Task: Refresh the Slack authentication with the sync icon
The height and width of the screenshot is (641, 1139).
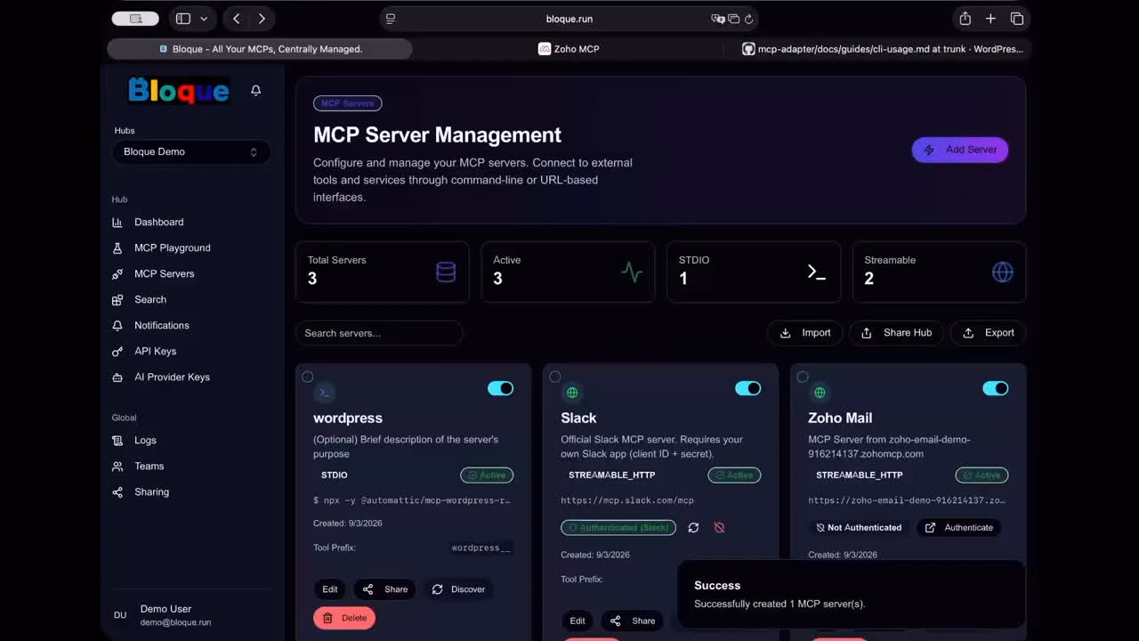Action: click(693, 528)
